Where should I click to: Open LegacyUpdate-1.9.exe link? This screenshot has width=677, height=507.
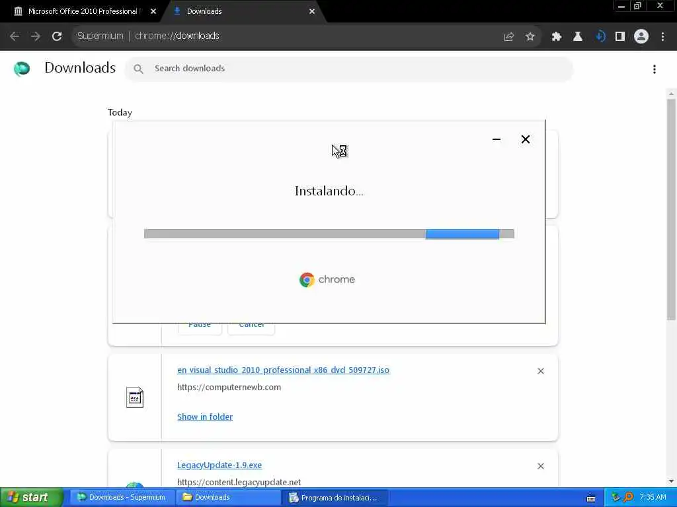click(x=219, y=465)
